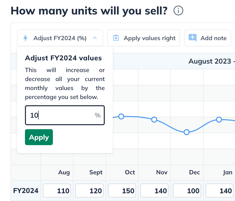235x201 pixels.
Task: Click the blue plus note icon
Action: pos(192,38)
